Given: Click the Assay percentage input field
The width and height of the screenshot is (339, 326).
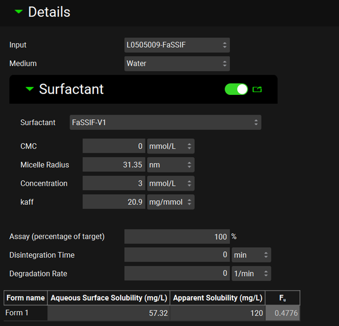Looking at the screenshot, I should [x=177, y=237].
